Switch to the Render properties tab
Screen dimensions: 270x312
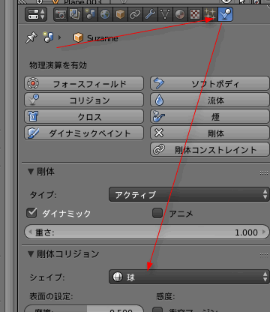pos(61,14)
